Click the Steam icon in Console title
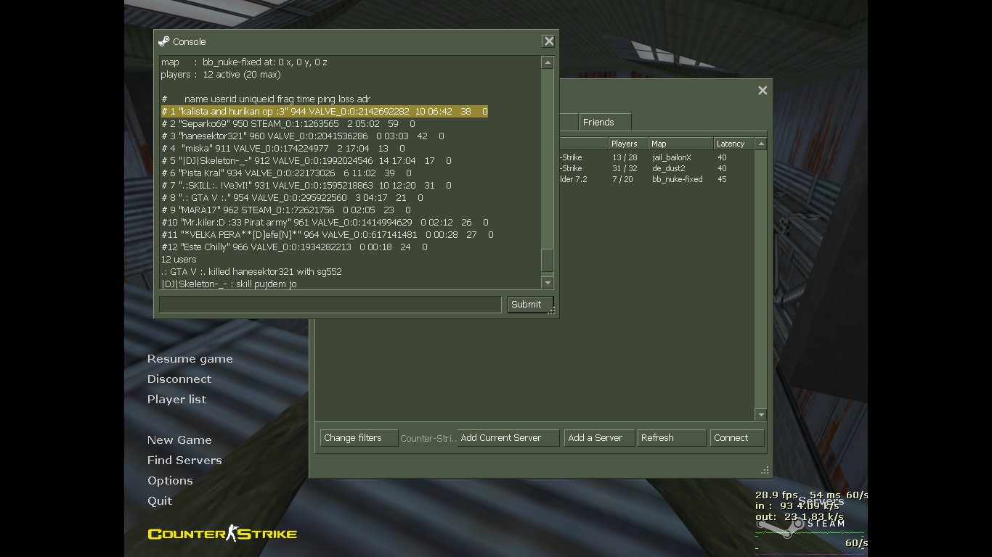Image resolution: width=992 pixels, height=557 pixels. 164,41
